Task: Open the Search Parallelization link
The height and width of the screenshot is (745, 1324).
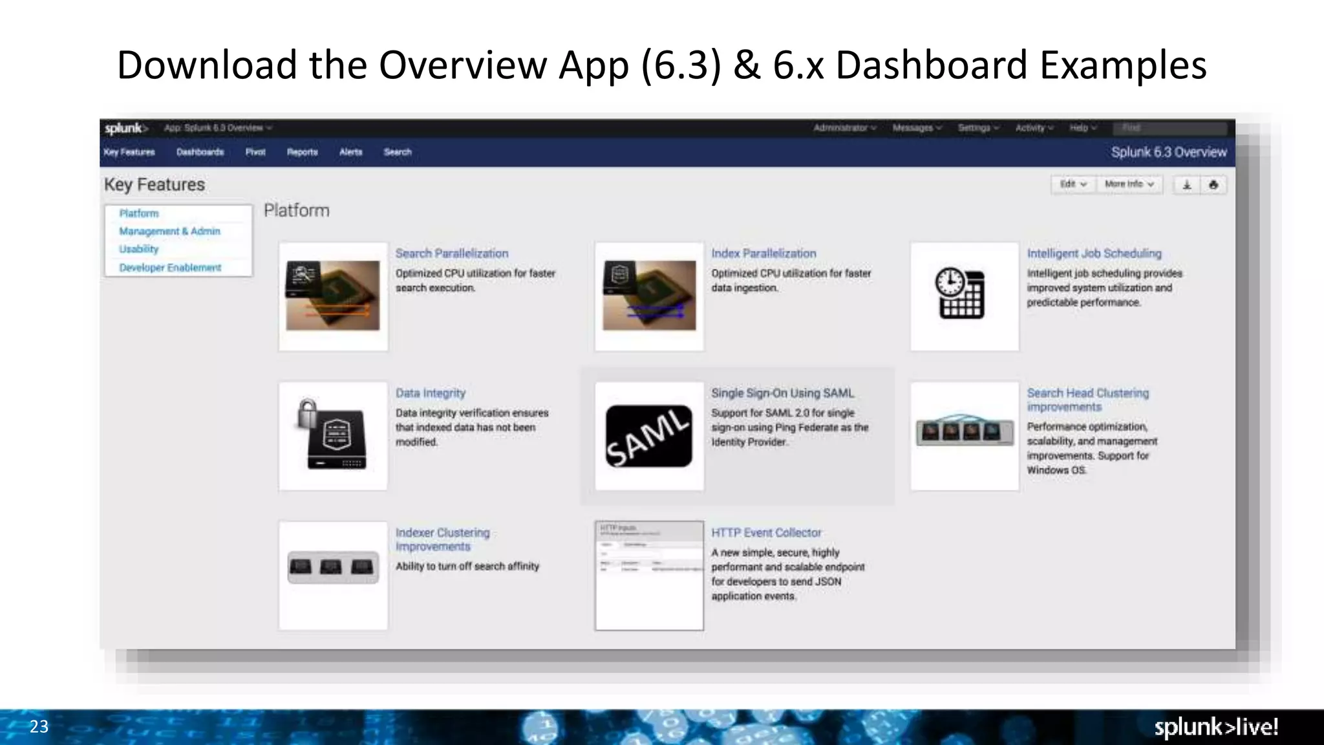Action: pos(452,254)
